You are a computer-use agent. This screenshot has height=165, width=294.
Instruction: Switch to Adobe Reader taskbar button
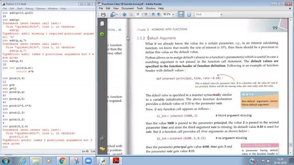point(116,161)
